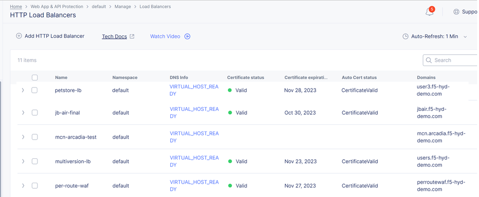Viewport: 479px width, 197px height.
Task: Click the plus icon to add HTTP Load Balancer
Action: tap(19, 36)
